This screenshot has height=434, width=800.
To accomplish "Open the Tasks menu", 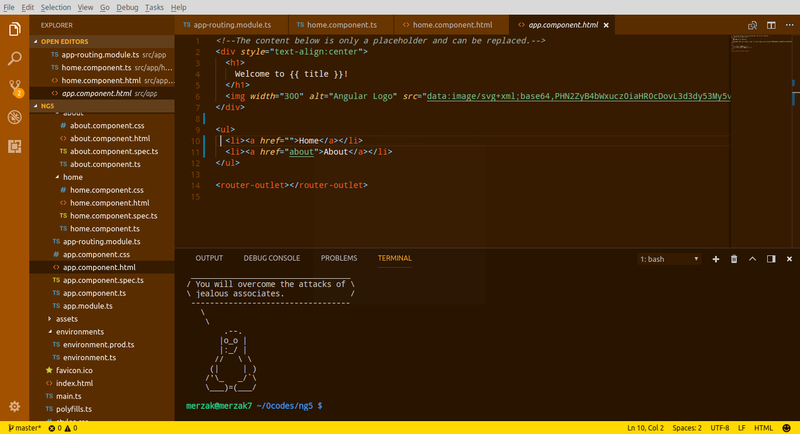I will (x=155, y=7).
